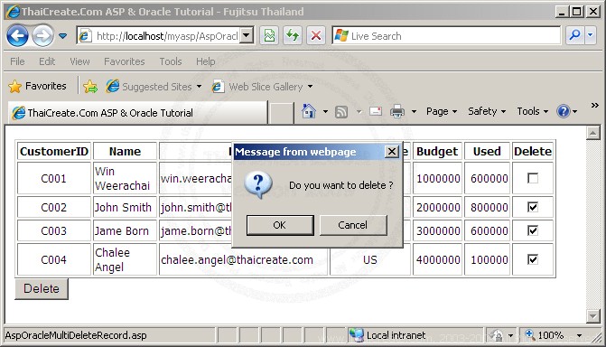The image size is (606, 347).
Task: Click the Add to Favorites Bar icon
Action: tap(90, 86)
